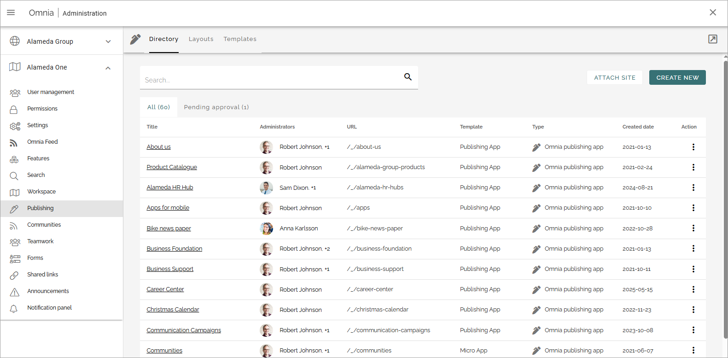Click Anna Karlsson avatar in Bike news paper row
The width and height of the screenshot is (728, 358).
pos(266,228)
